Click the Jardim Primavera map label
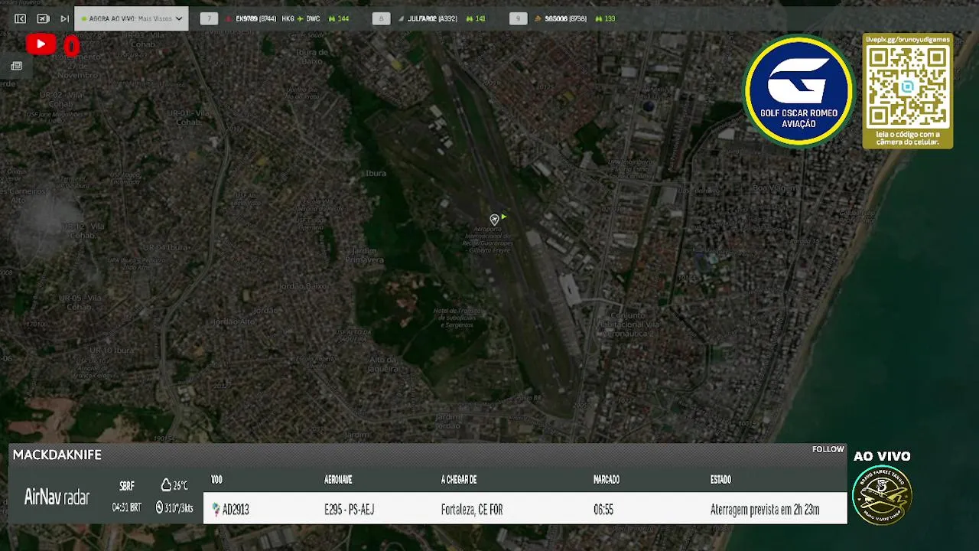The image size is (979, 551). (x=365, y=256)
